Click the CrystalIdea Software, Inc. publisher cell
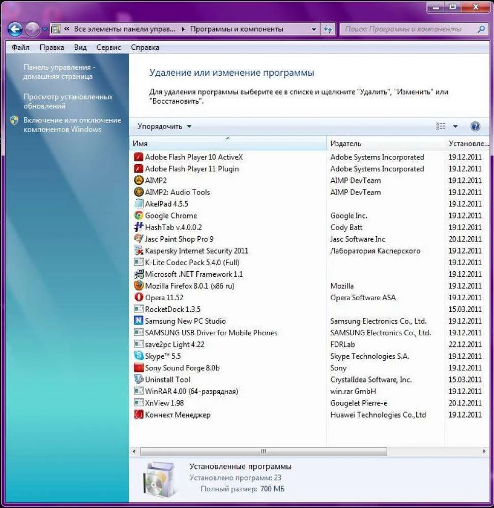Image resolution: width=494 pixels, height=508 pixels. coord(371,379)
